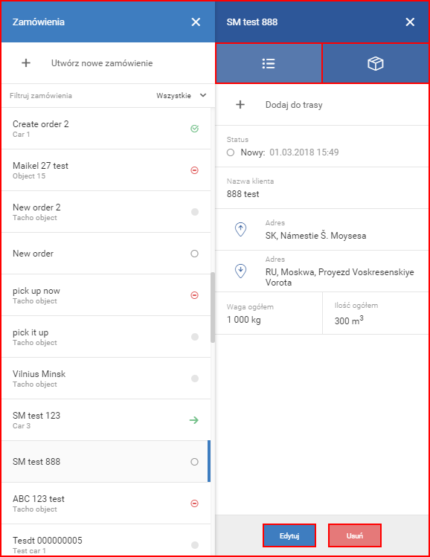
Task: Click green checkmark status of Create order 2
Action: click(x=194, y=129)
